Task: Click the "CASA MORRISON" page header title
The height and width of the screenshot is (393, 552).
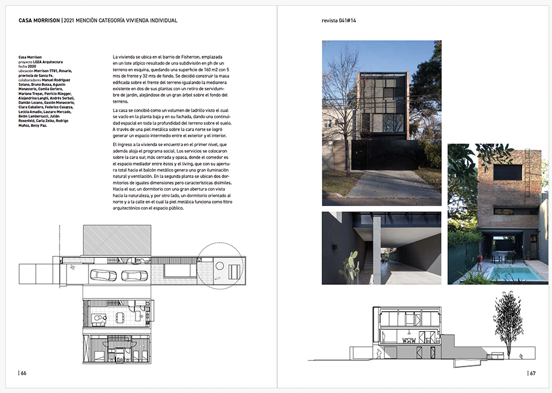Action: [39, 21]
